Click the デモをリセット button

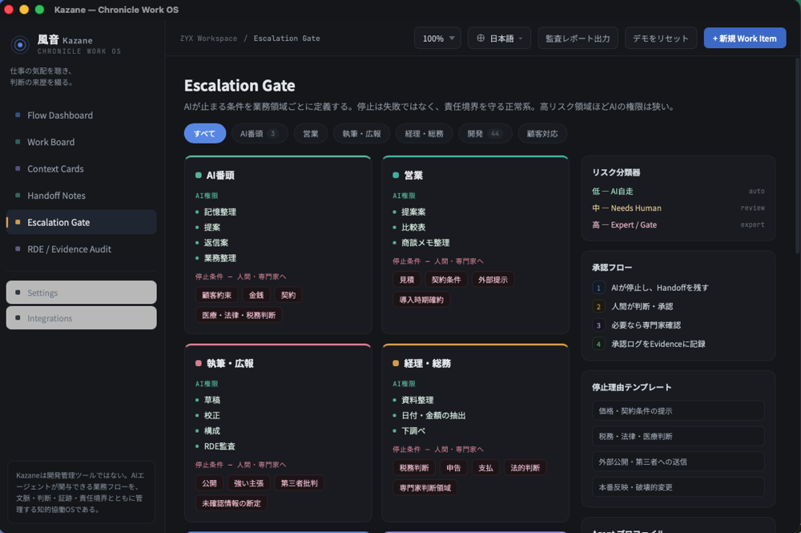(661, 38)
